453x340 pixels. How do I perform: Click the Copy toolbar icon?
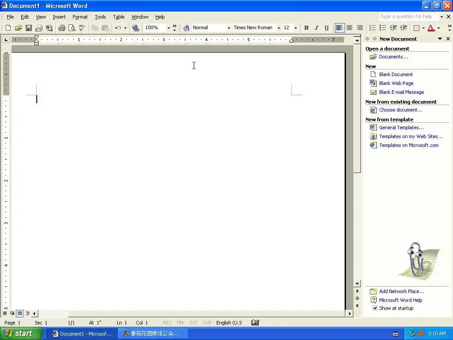coord(95,28)
